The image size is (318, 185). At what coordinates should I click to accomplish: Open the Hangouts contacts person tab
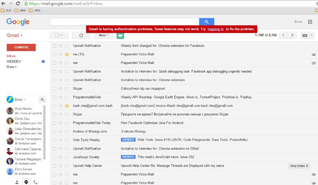[x=17, y=182]
